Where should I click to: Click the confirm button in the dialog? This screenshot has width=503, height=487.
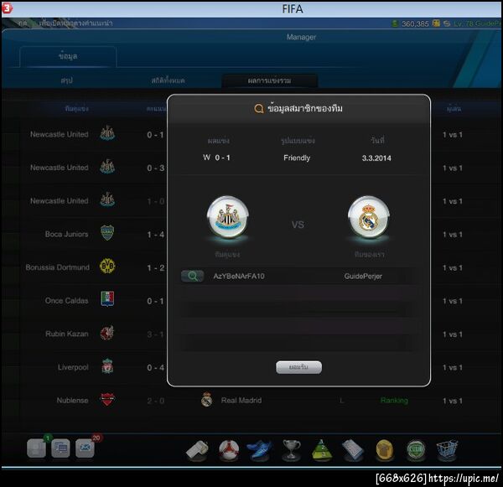[x=298, y=367]
